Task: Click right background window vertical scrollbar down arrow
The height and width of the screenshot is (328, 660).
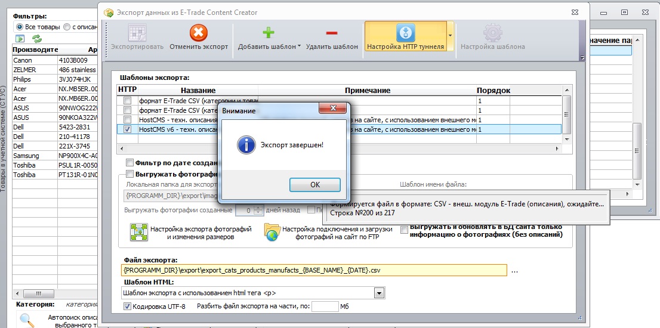Action: pyautogui.click(x=638, y=185)
